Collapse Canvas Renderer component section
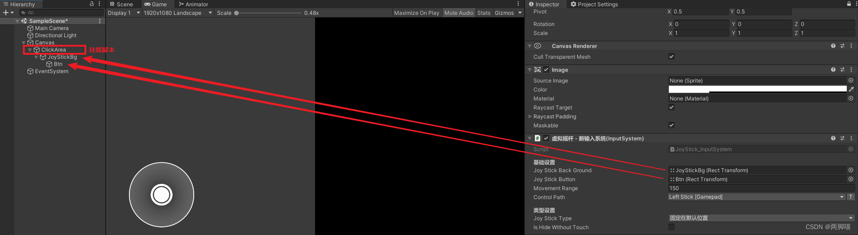Viewport: 858px width, 235px height. [530, 46]
